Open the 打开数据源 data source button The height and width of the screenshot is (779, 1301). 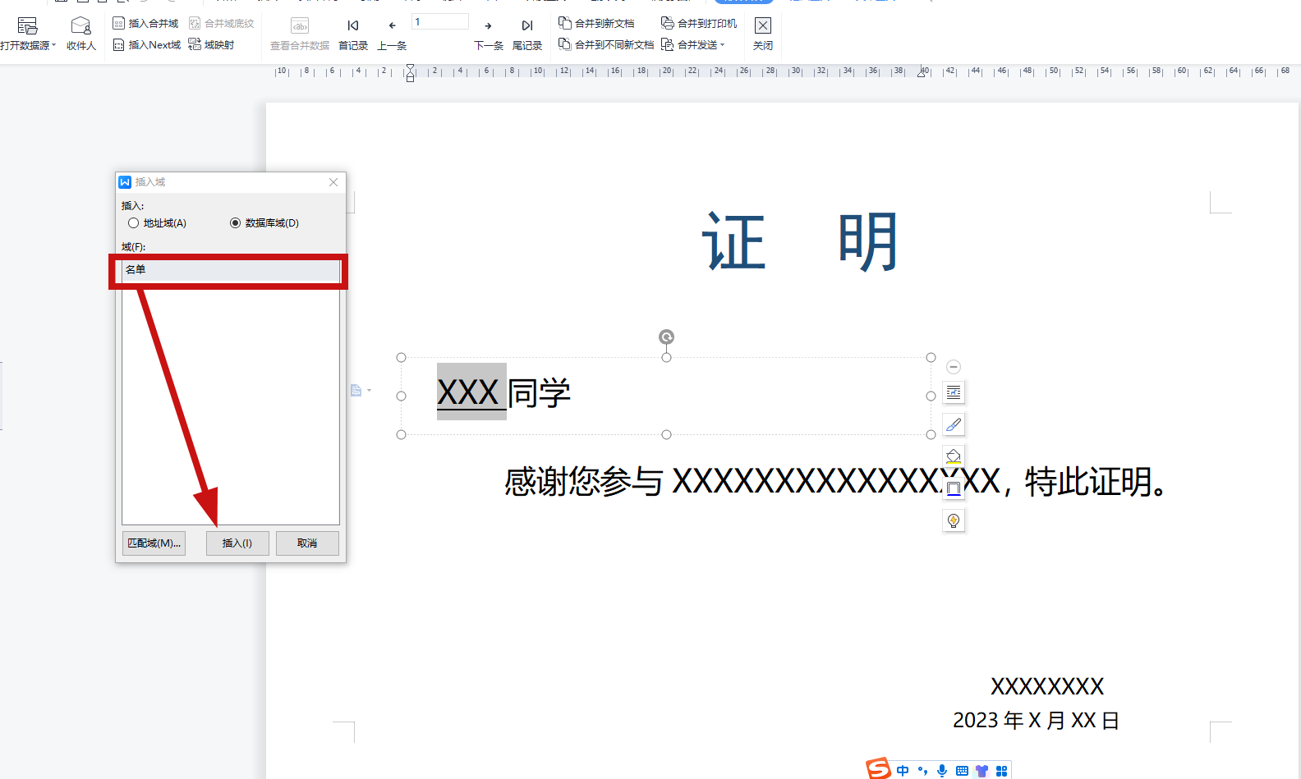(x=28, y=34)
